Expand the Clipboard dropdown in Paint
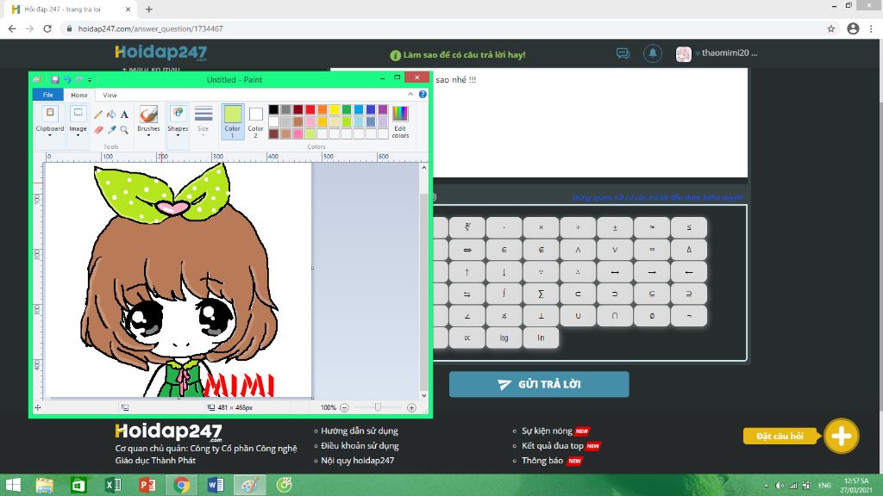The image size is (883, 496). point(49,135)
